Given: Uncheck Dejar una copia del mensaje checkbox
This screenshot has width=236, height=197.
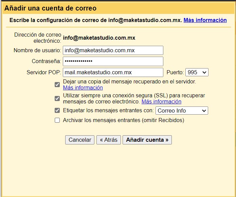Looking at the screenshot, I should coord(57,85).
